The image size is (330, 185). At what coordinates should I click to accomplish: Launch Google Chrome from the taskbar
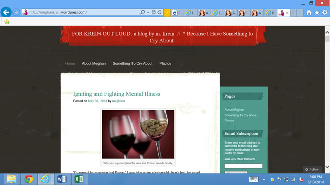point(29,179)
